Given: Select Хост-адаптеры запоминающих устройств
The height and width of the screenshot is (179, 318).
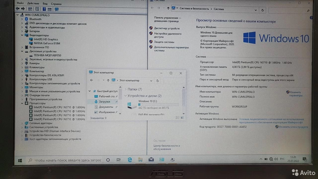Looking at the screenshot, I should pos(55,139).
